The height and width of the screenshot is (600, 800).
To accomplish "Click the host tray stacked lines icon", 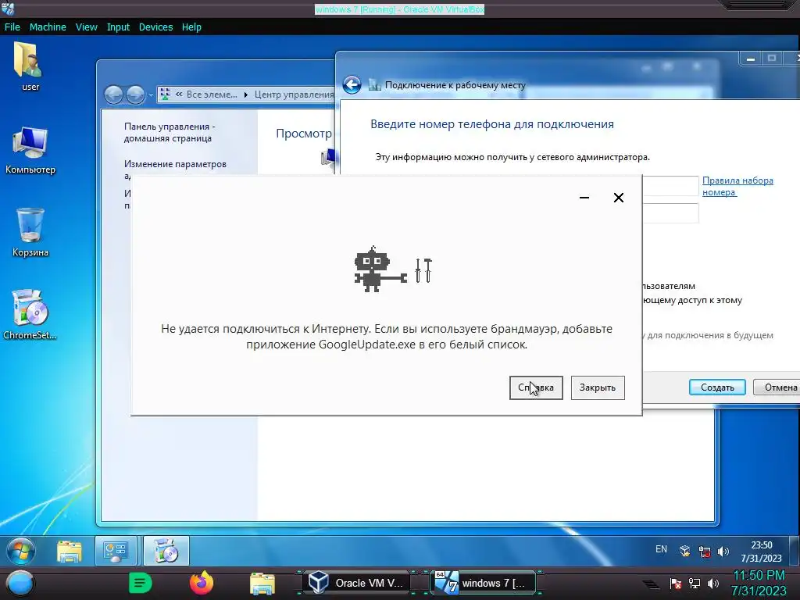I will (651, 584).
